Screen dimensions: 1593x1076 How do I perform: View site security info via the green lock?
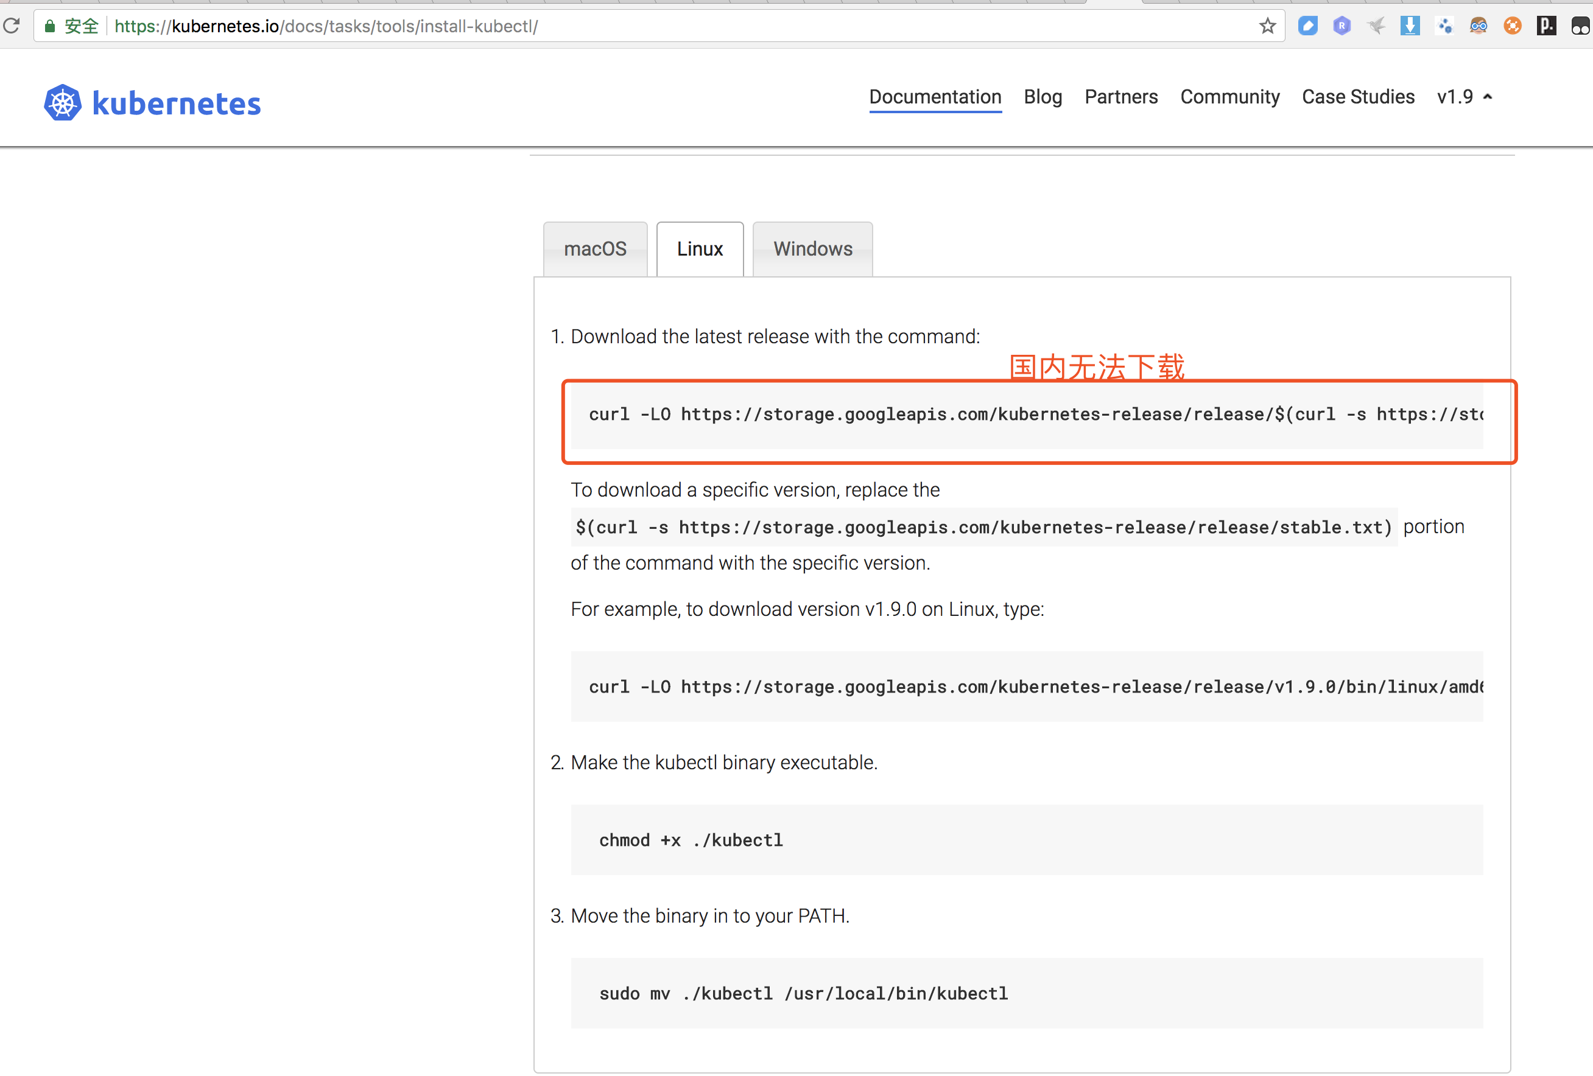tap(49, 26)
